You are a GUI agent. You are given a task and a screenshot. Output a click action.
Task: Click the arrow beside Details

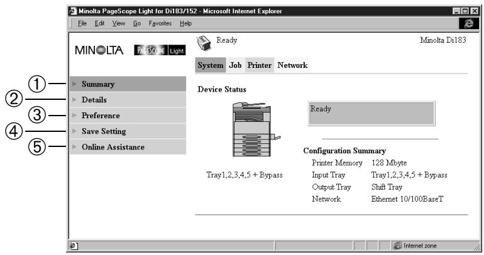click(x=74, y=99)
